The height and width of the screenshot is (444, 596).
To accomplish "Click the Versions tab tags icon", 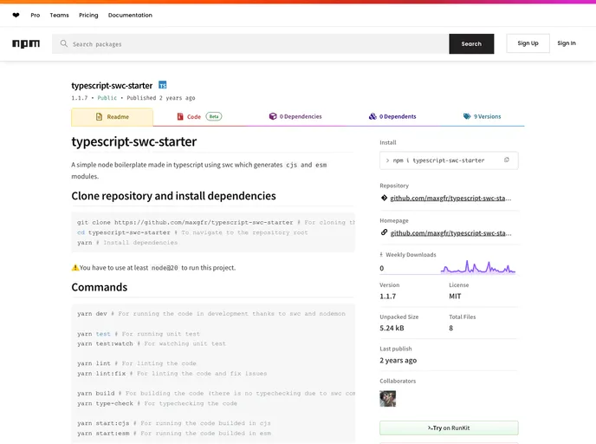I will 467,116.
